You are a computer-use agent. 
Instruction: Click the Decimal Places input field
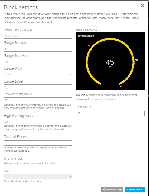point(38,143)
